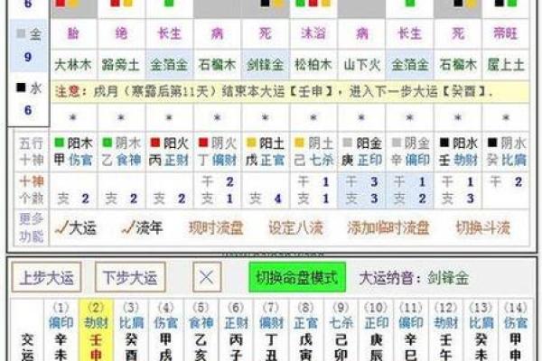This screenshot has width=542, height=361.
Task: Open 现时流盘
Action: [216, 228]
